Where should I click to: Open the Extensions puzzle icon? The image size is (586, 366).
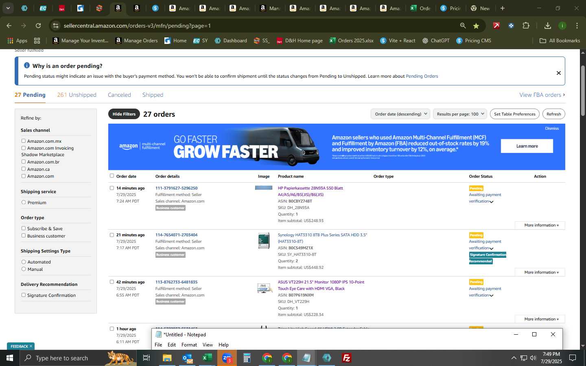(526, 26)
